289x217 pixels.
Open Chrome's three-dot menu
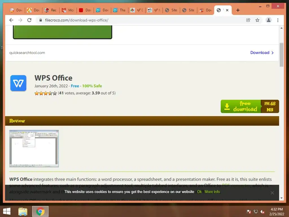(x=278, y=20)
